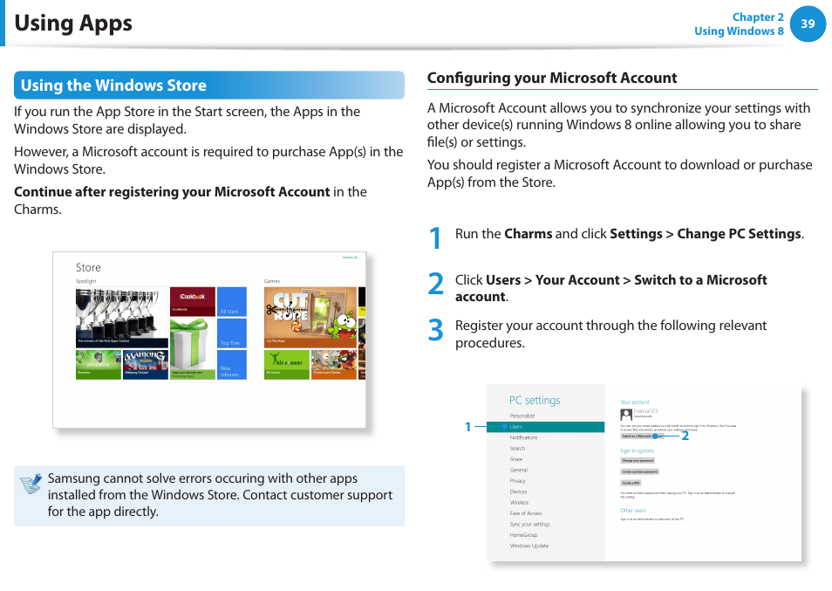The width and height of the screenshot is (832, 591).
Task: Open the Air Soccer game tile
Action: (x=286, y=364)
